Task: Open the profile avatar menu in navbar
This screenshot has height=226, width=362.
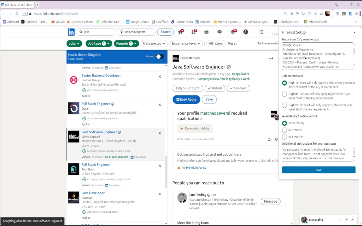Action: click(245, 32)
